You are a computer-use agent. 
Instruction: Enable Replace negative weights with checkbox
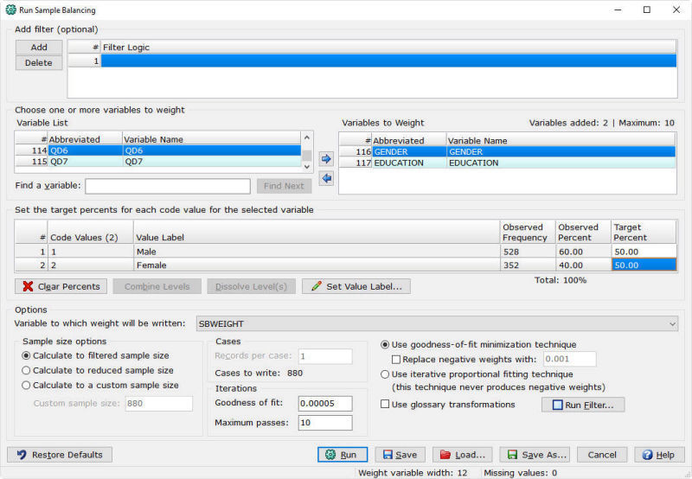[396, 360]
